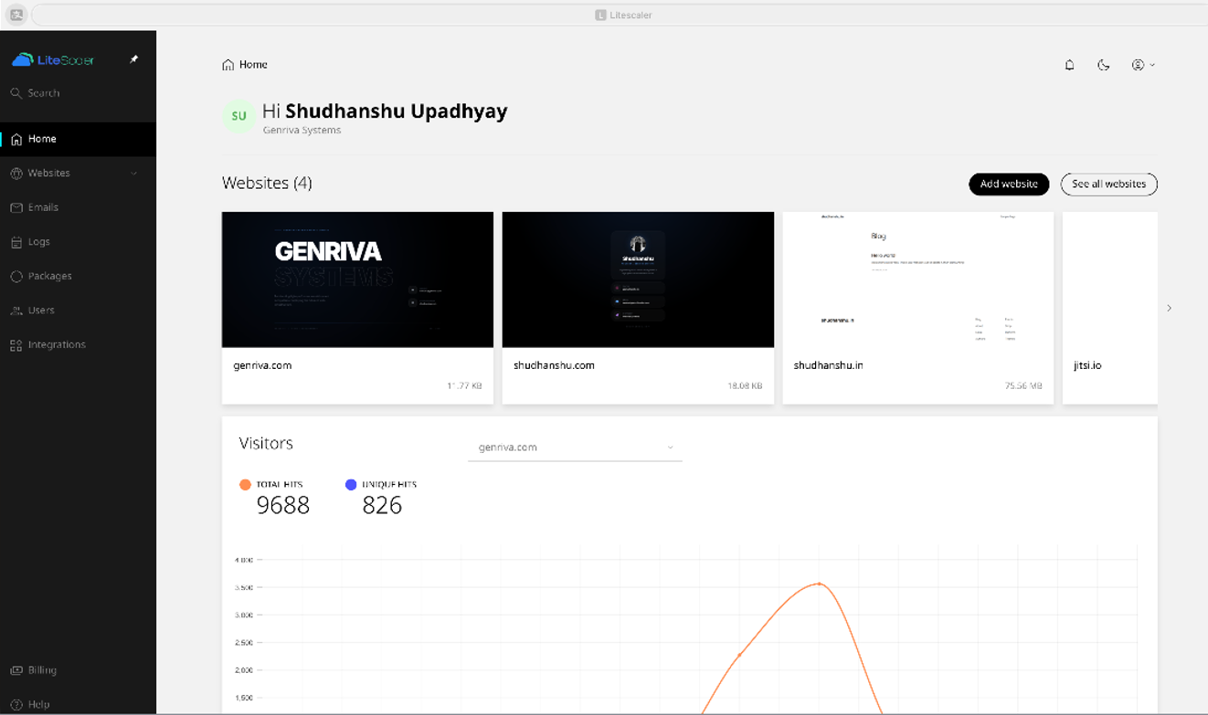Viewport: 1208px width, 715px height.
Task: Toggle the UNIQUE HITS legend
Action: tap(381, 484)
